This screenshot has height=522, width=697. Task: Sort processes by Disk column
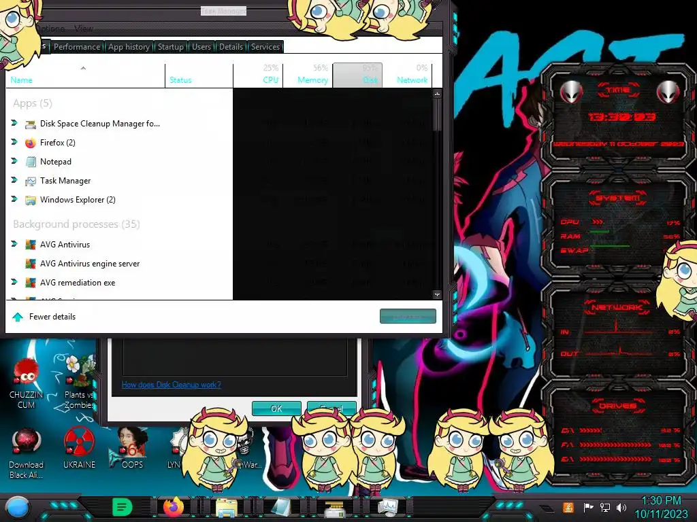(357, 75)
